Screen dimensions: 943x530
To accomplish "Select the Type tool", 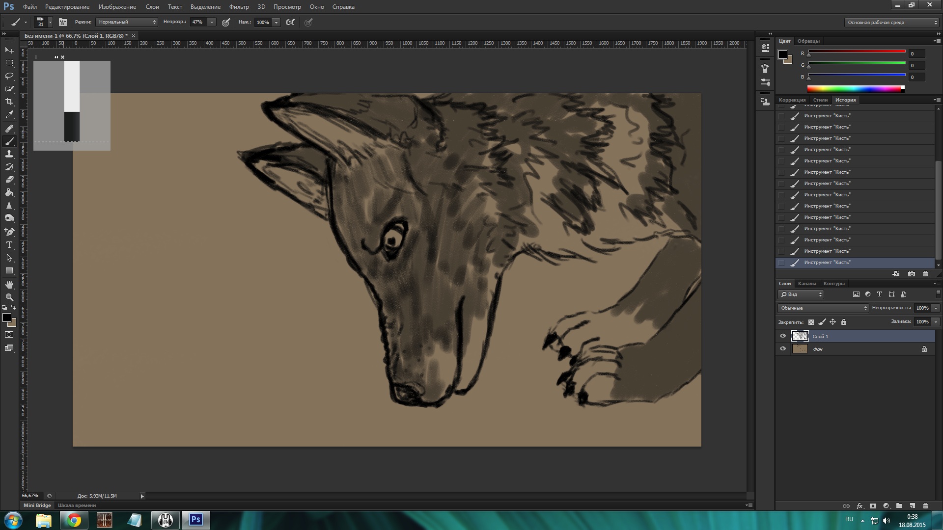I will coord(9,244).
